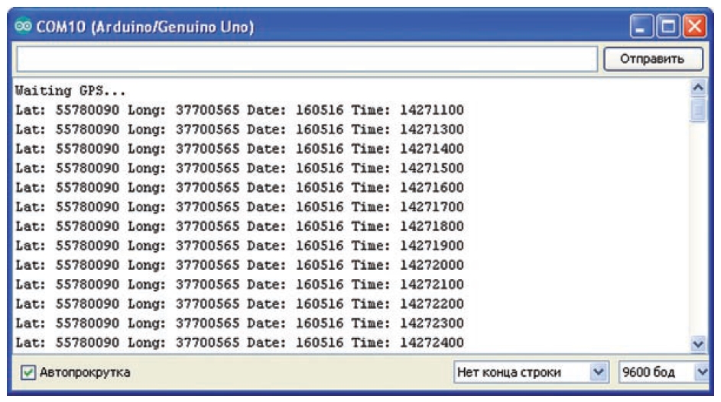Click the output line with Time: 14272100
721x402 pixels.
click(x=239, y=284)
